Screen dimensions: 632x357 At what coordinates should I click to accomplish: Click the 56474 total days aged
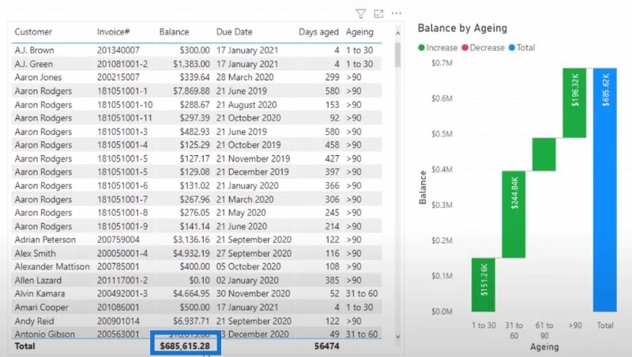(326, 346)
